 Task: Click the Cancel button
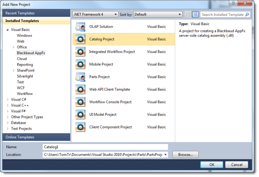(x=236, y=165)
